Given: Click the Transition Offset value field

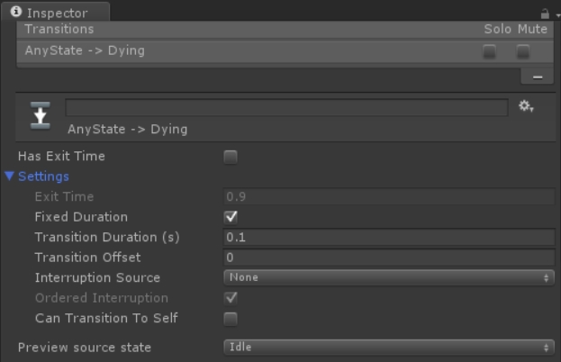Looking at the screenshot, I should tap(389, 258).
